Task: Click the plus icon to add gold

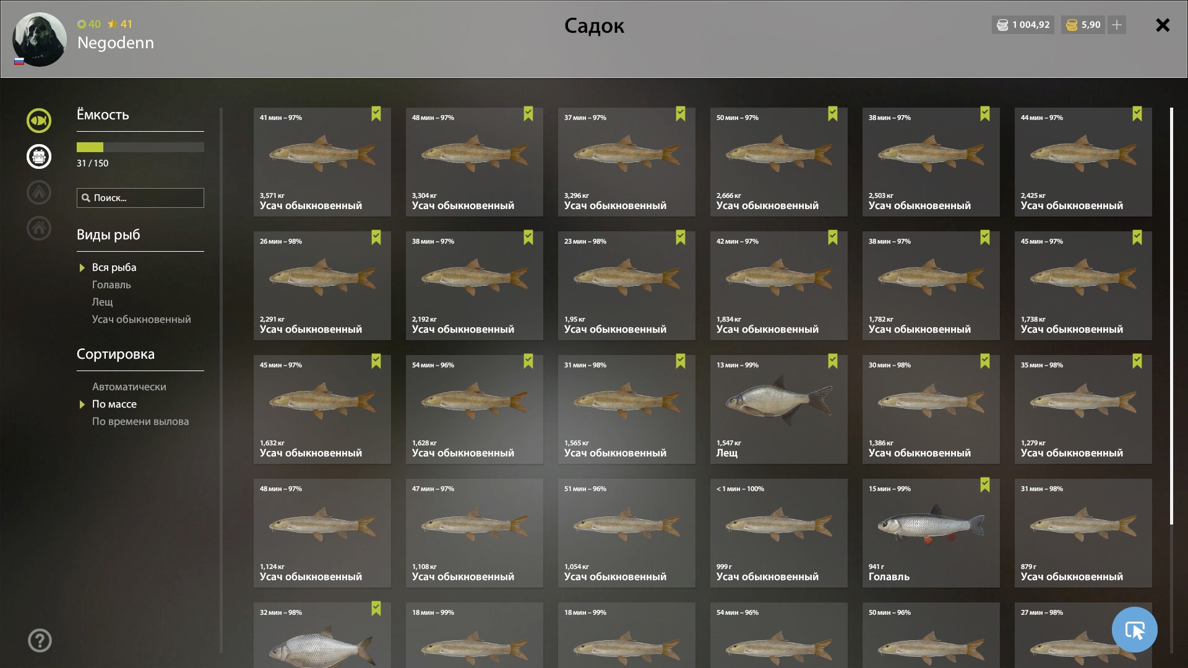Action: (x=1117, y=25)
